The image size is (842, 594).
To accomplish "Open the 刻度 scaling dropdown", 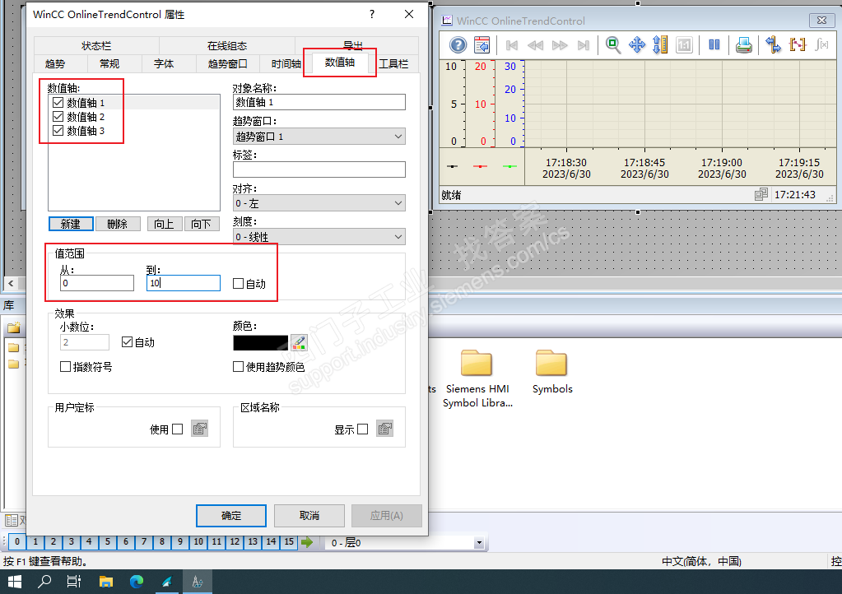I will click(x=319, y=237).
